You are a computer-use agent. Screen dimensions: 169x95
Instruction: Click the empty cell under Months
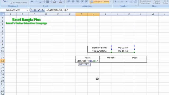111,61
